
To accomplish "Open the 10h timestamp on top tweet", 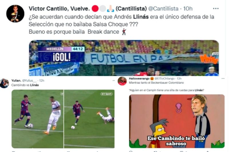I will point(188,9).
